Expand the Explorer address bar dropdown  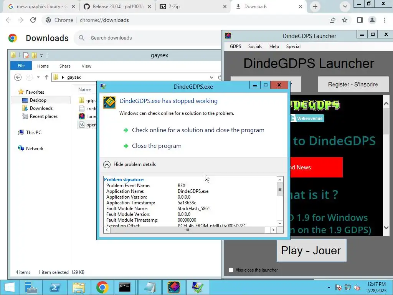tap(211, 77)
